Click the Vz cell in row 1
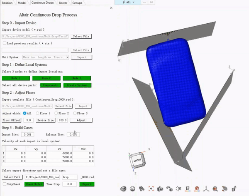 59,153
